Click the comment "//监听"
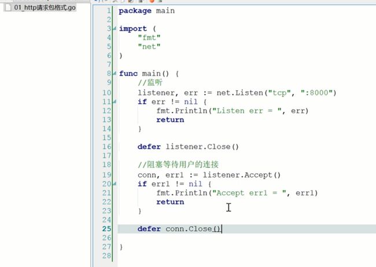376x267 pixels. coord(150,83)
